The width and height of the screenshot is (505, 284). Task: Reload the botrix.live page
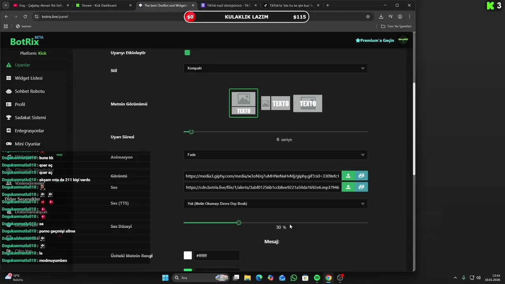point(25,17)
